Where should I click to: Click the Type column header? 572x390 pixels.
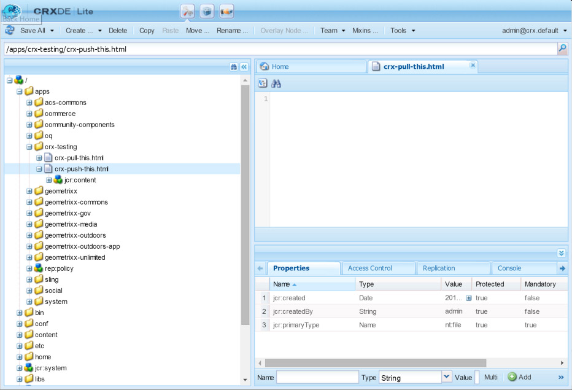(398, 284)
